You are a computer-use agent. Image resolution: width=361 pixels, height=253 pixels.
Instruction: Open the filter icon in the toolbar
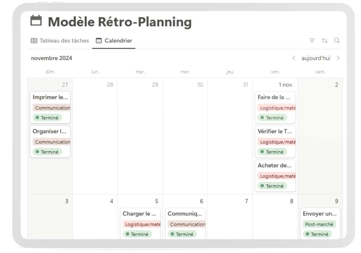click(312, 41)
